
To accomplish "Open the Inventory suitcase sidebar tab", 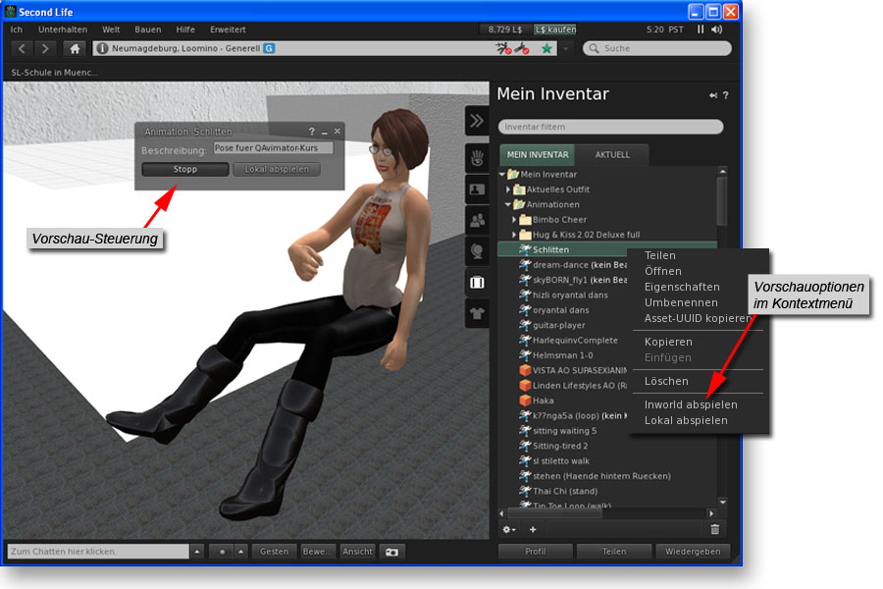I will click(x=478, y=283).
